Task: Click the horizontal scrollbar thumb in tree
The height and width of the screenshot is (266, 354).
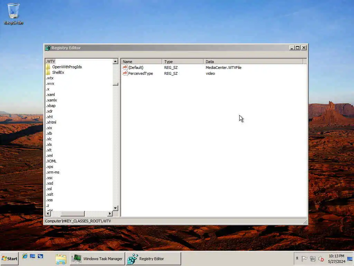Action: (x=73, y=213)
